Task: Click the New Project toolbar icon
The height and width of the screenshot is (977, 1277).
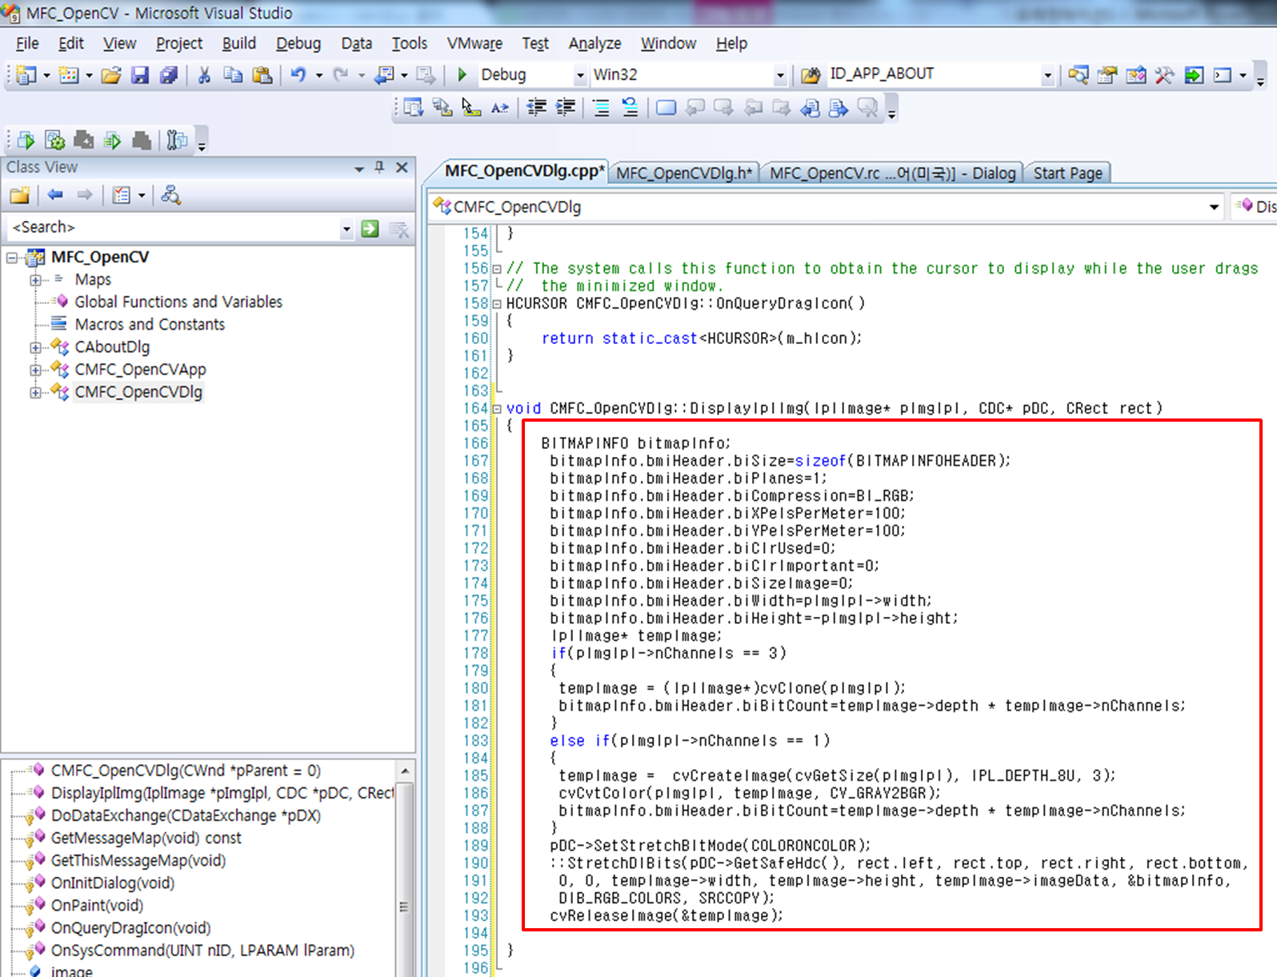Action: (x=26, y=75)
